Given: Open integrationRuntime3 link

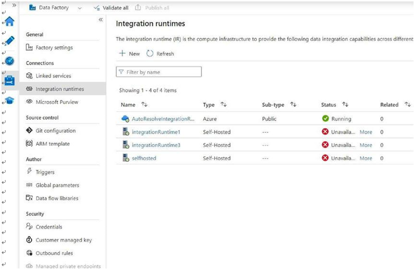Looking at the screenshot, I should point(156,145).
